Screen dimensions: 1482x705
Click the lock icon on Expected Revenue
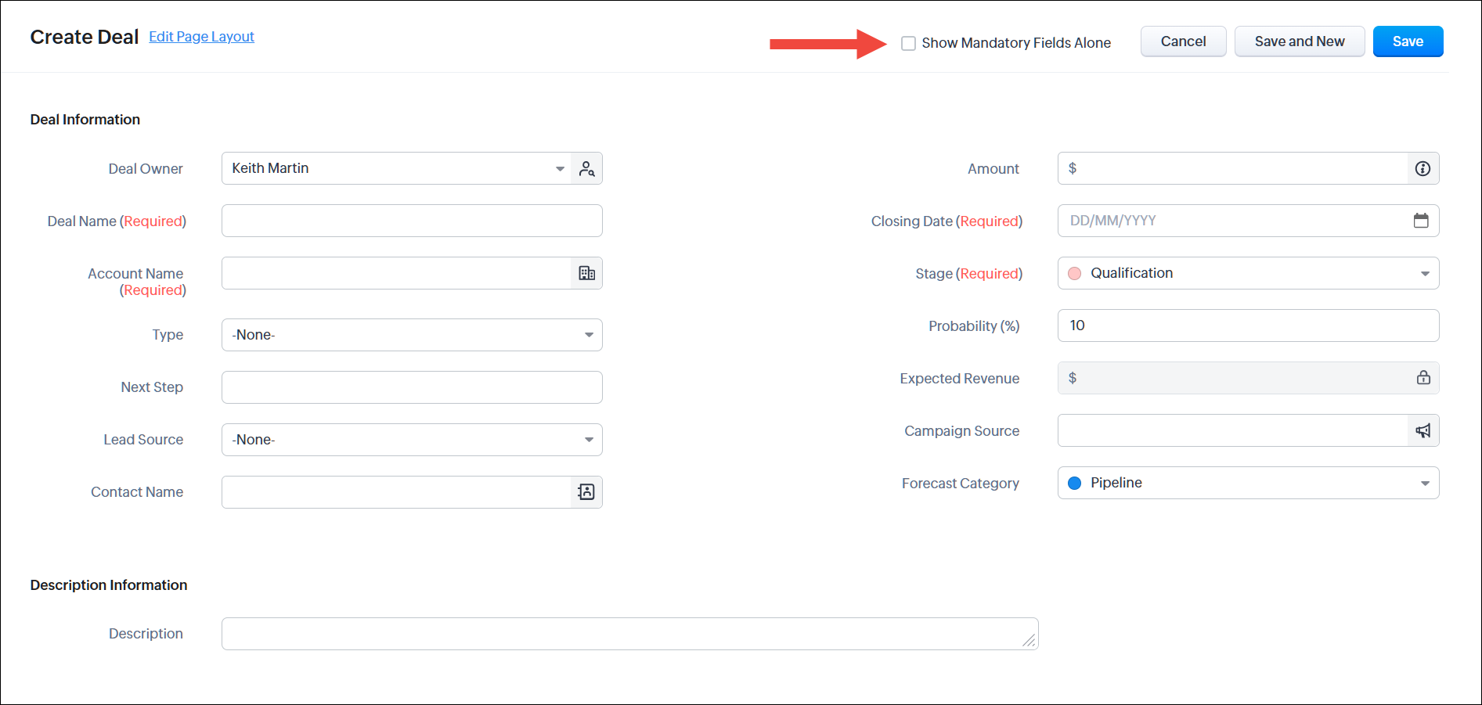(1423, 378)
